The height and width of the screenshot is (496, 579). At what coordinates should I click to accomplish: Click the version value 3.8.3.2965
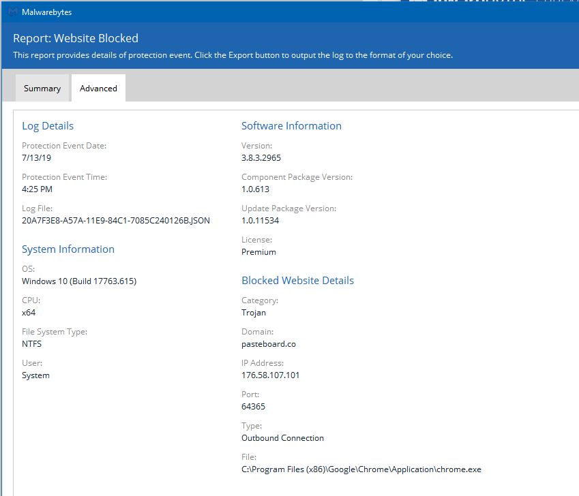(261, 158)
